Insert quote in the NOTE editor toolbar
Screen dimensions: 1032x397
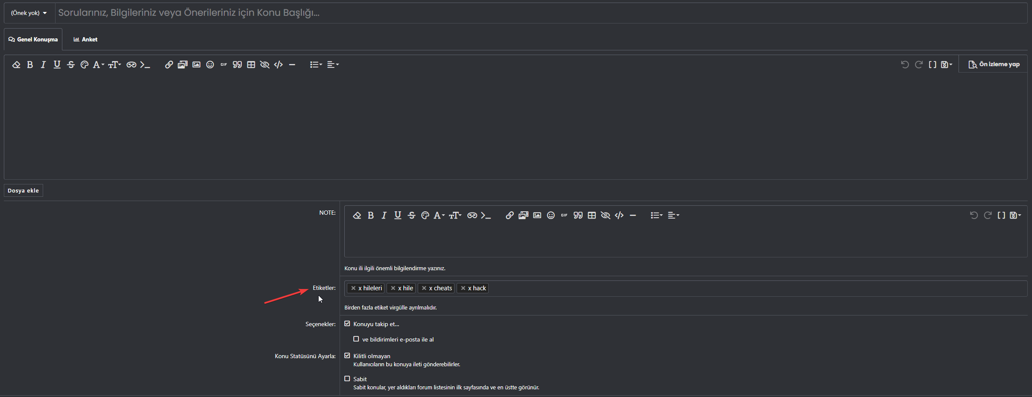(x=578, y=215)
